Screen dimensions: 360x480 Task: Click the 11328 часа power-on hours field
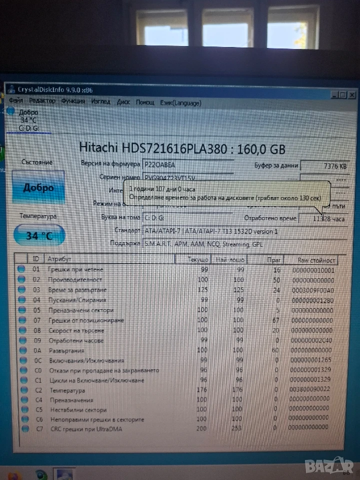[323, 218]
